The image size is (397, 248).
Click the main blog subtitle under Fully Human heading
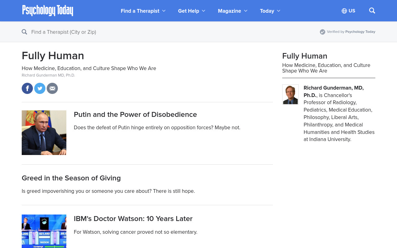point(89,68)
